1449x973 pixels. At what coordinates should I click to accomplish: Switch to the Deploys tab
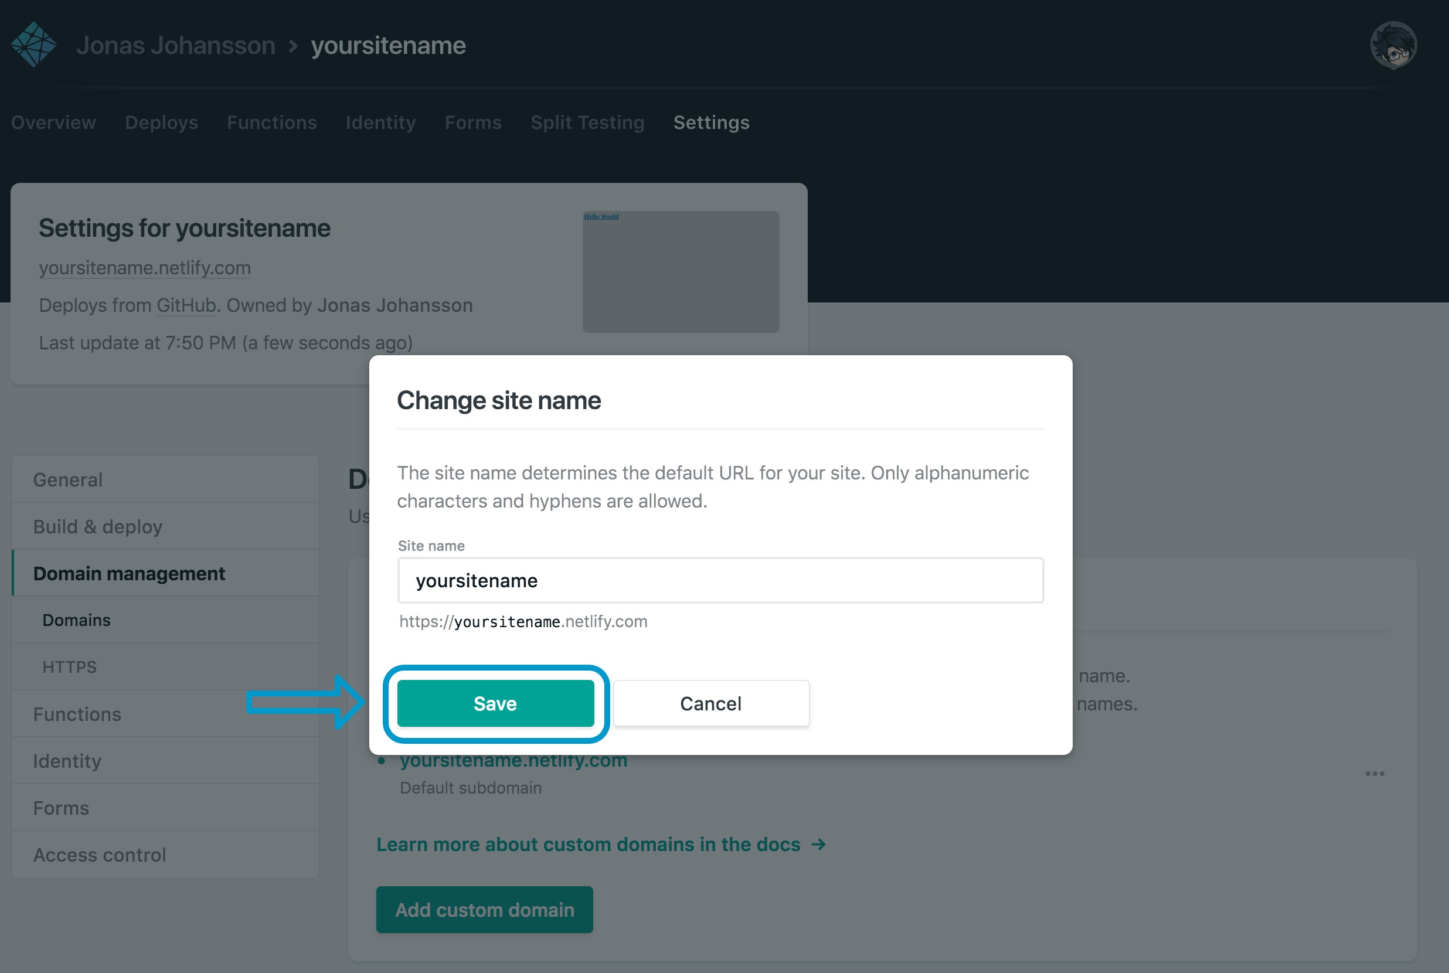pyautogui.click(x=161, y=123)
